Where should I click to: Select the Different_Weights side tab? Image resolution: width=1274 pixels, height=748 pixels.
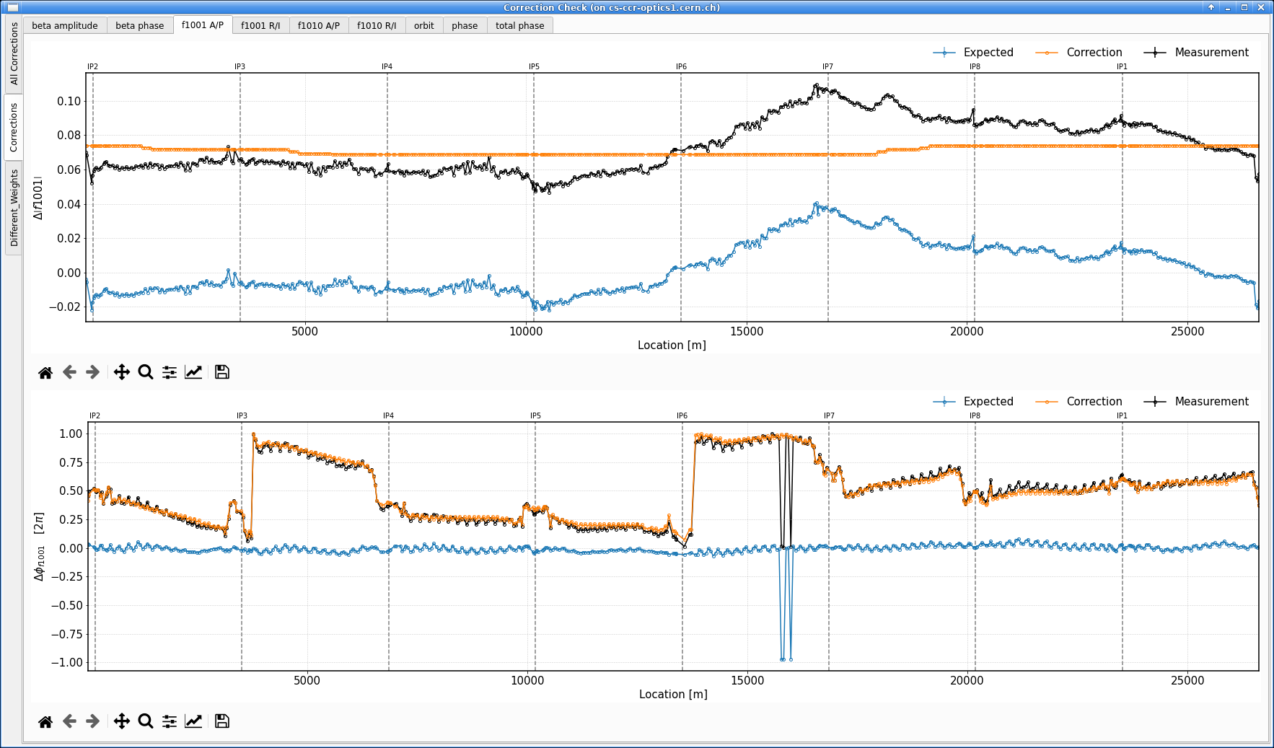pos(14,208)
